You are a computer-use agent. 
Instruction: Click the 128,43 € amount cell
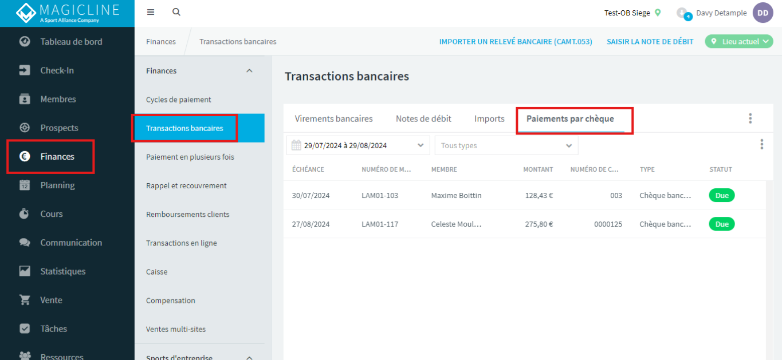[539, 195]
